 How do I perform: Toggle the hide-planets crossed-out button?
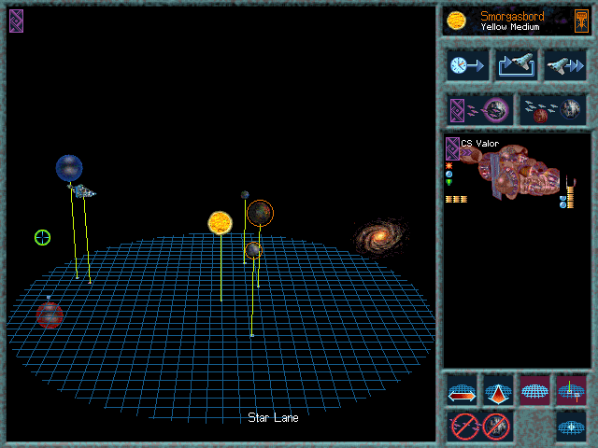click(x=496, y=427)
